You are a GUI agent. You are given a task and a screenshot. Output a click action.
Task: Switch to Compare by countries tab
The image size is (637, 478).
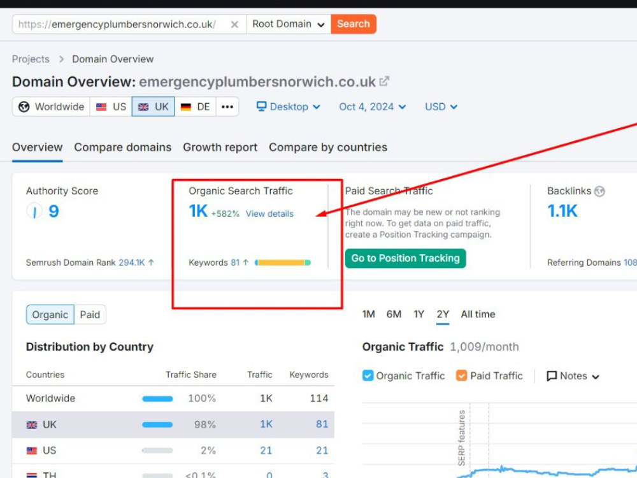point(328,147)
